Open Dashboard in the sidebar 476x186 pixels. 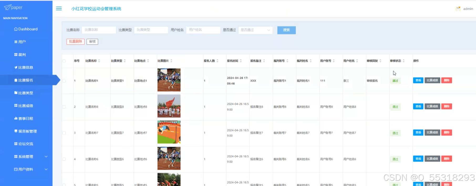pos(28,29)
